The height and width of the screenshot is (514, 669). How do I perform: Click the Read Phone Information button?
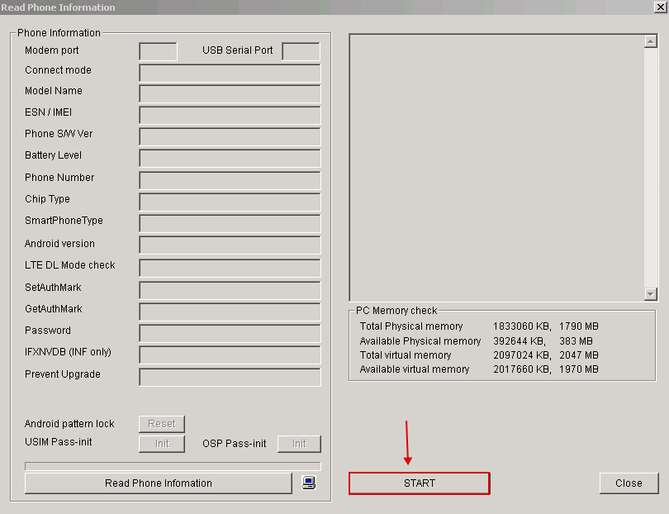click(x=159, y=483)
